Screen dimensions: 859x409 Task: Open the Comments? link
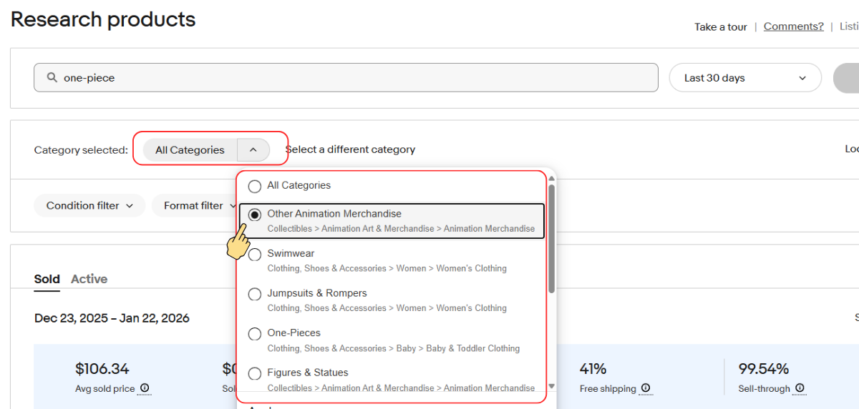(x=794, y=26)
